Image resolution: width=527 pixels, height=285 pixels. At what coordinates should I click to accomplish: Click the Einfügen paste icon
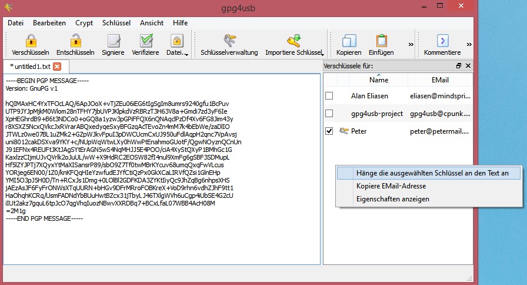(x=381, y=41)
